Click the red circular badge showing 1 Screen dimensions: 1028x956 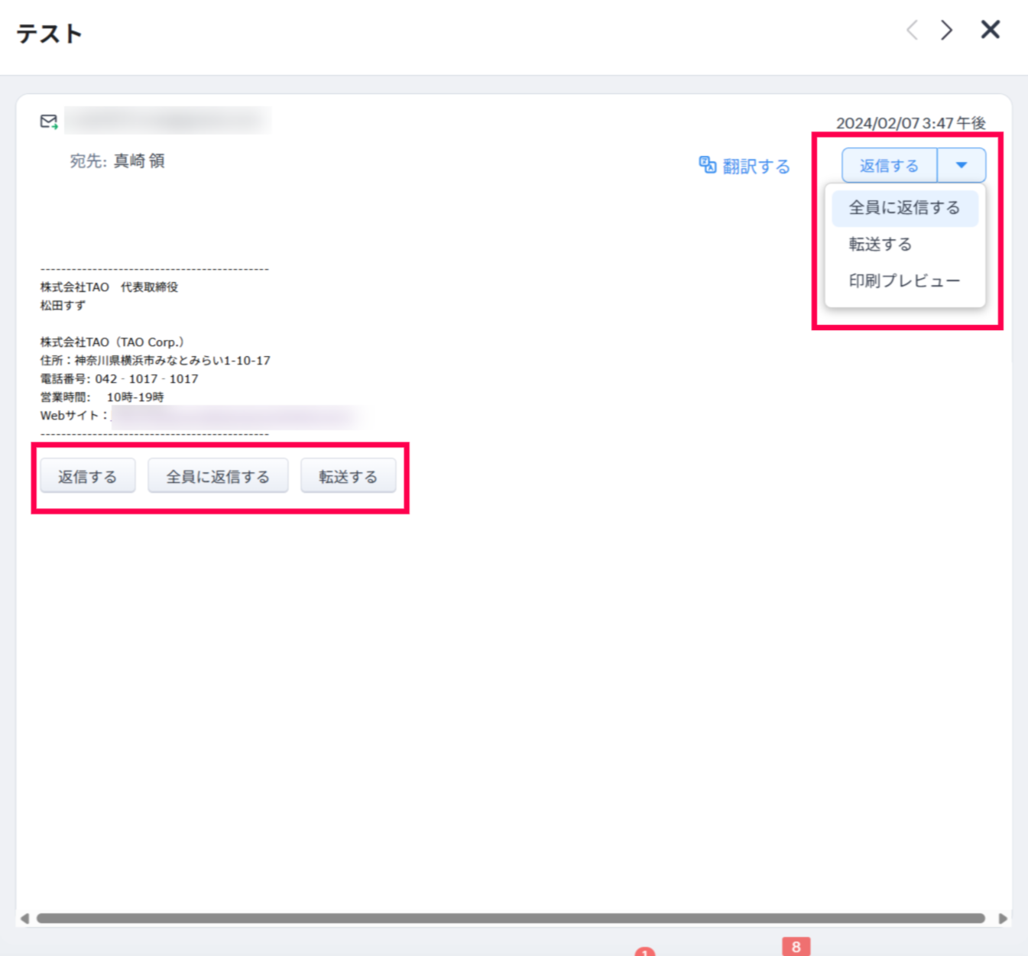click(645, 951)
